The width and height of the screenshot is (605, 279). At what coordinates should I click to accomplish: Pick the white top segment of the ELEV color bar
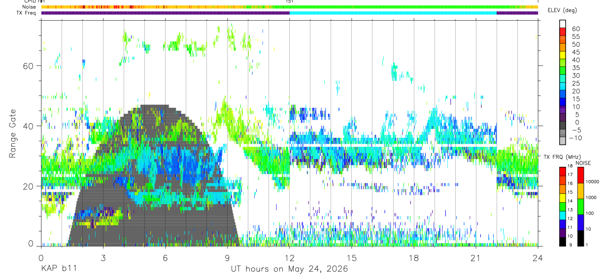pyautogui.click(x=563, y=23)
